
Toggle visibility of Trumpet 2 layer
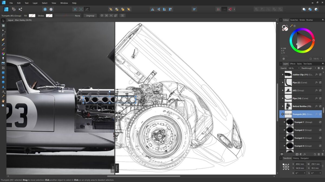tap(320, 130)
